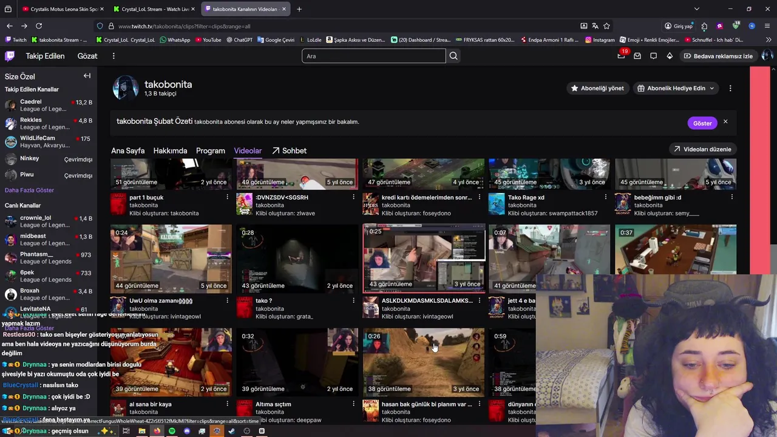777x437 pixels.
Task: Open File Explorer from the taskbar
Action: coord(141,431)
